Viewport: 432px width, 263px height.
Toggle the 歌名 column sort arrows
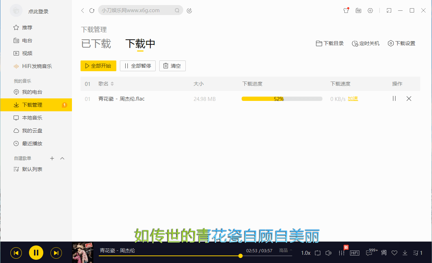click(x=112, y=84)
